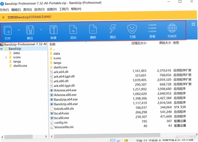Click file list scroll left arrow
The height and width of the screenshot is (142, 198).
[52, 136]
